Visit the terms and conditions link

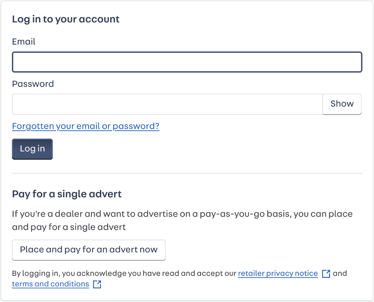50,284
